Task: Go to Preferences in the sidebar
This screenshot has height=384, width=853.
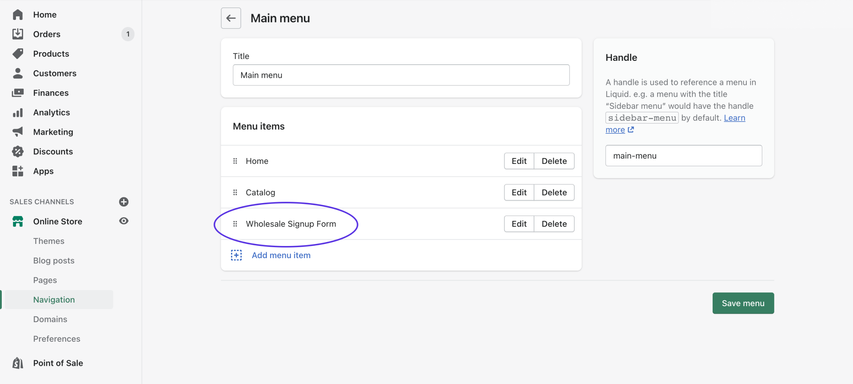Action: tap(57, 339)
